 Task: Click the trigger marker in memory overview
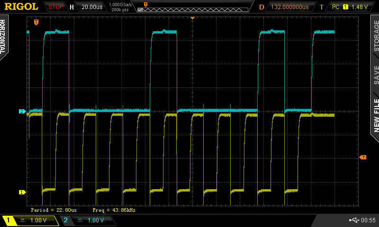coord(145,5)
